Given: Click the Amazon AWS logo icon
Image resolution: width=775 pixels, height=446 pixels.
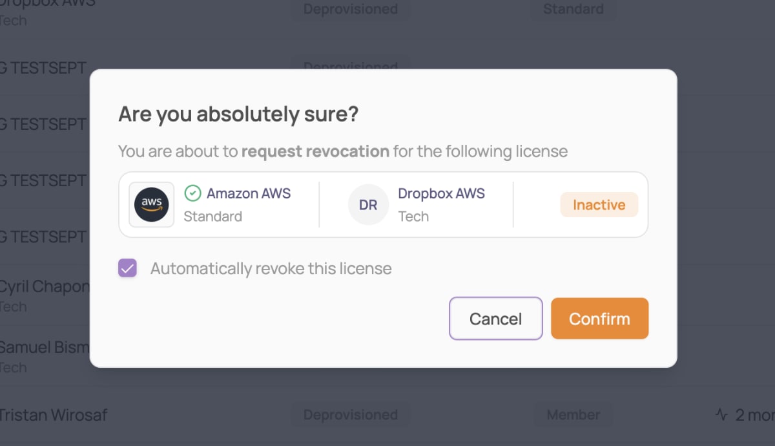Looking at the screenshot, I should click(x=152, y=205).
